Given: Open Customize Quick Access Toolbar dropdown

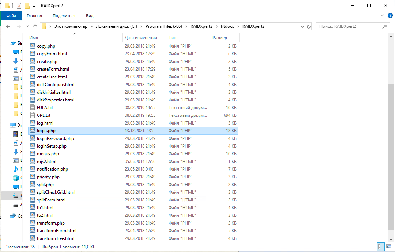Looking at the screenshot, I should pos(34,6).
